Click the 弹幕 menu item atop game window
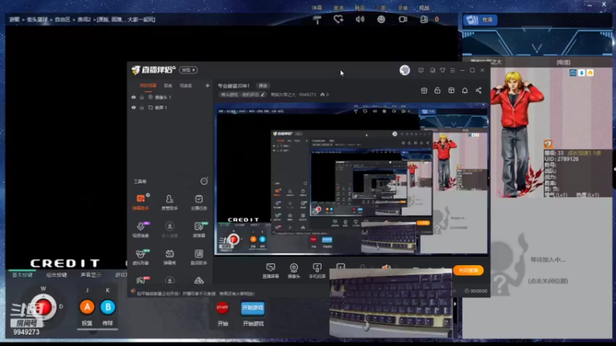616x346 pixels. click(x=316, y=8)
